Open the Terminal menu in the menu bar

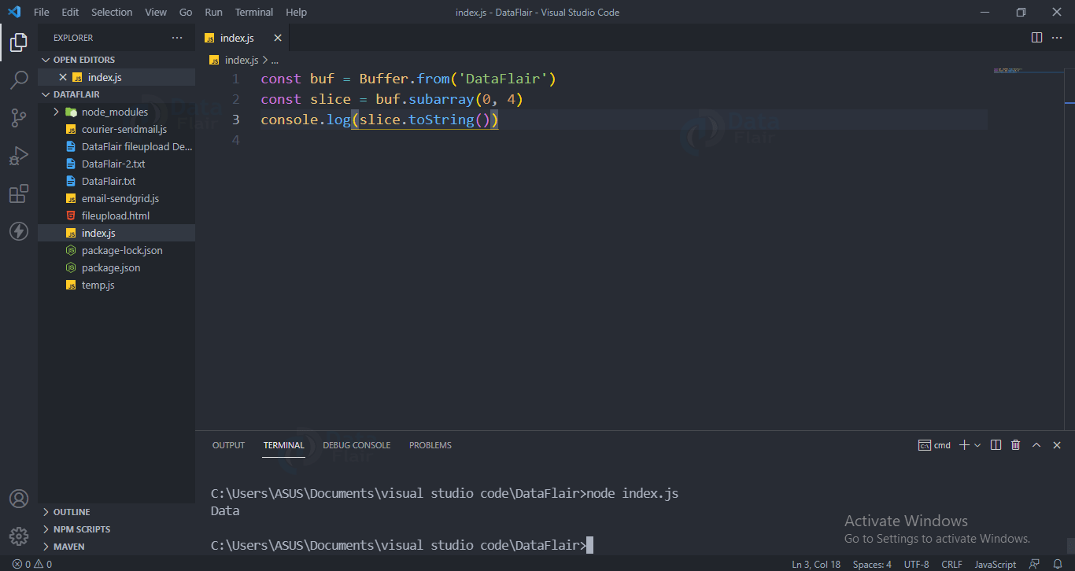click(253, 12)
